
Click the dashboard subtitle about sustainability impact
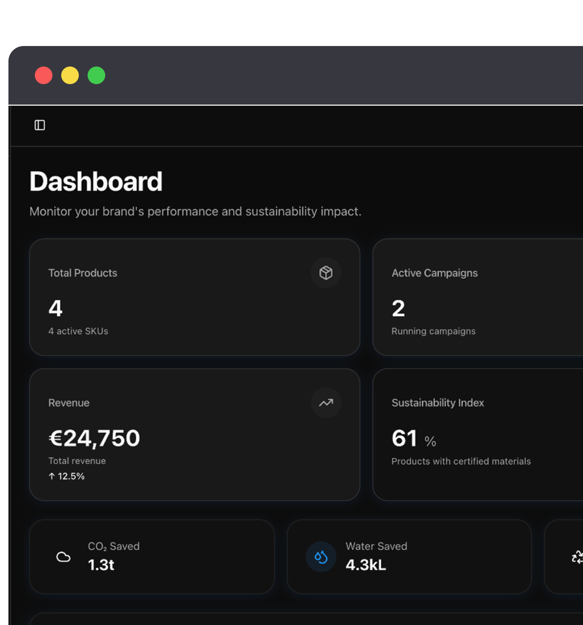[x=196, y=211]
